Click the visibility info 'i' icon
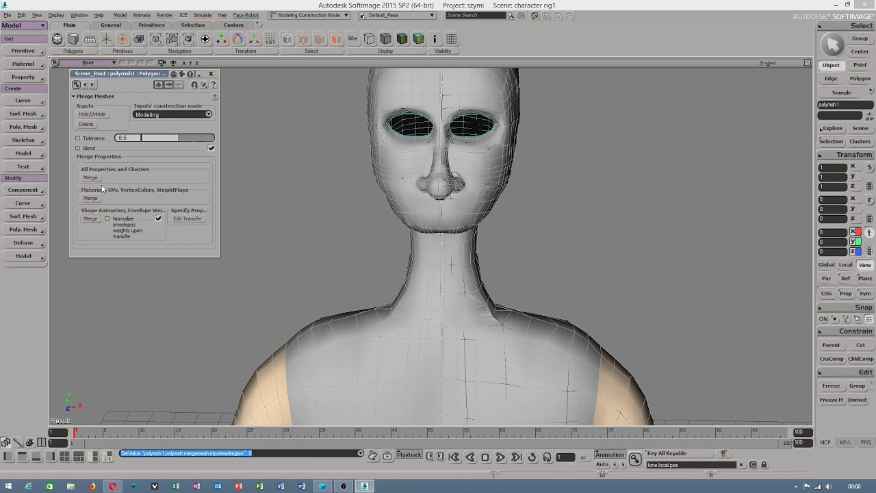The width and height of the screenshot is (876, 493). coord(435,39)
